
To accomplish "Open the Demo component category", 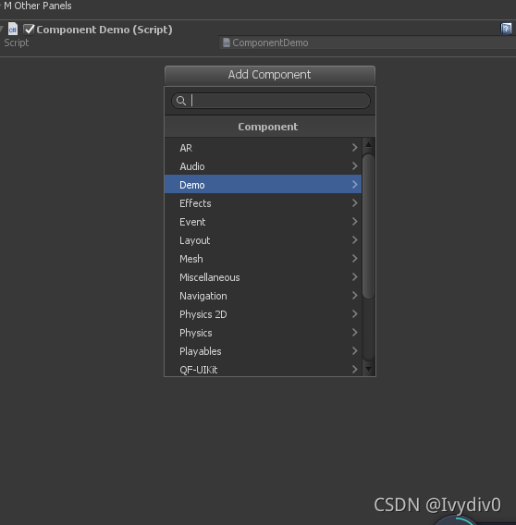I will 263,185.
